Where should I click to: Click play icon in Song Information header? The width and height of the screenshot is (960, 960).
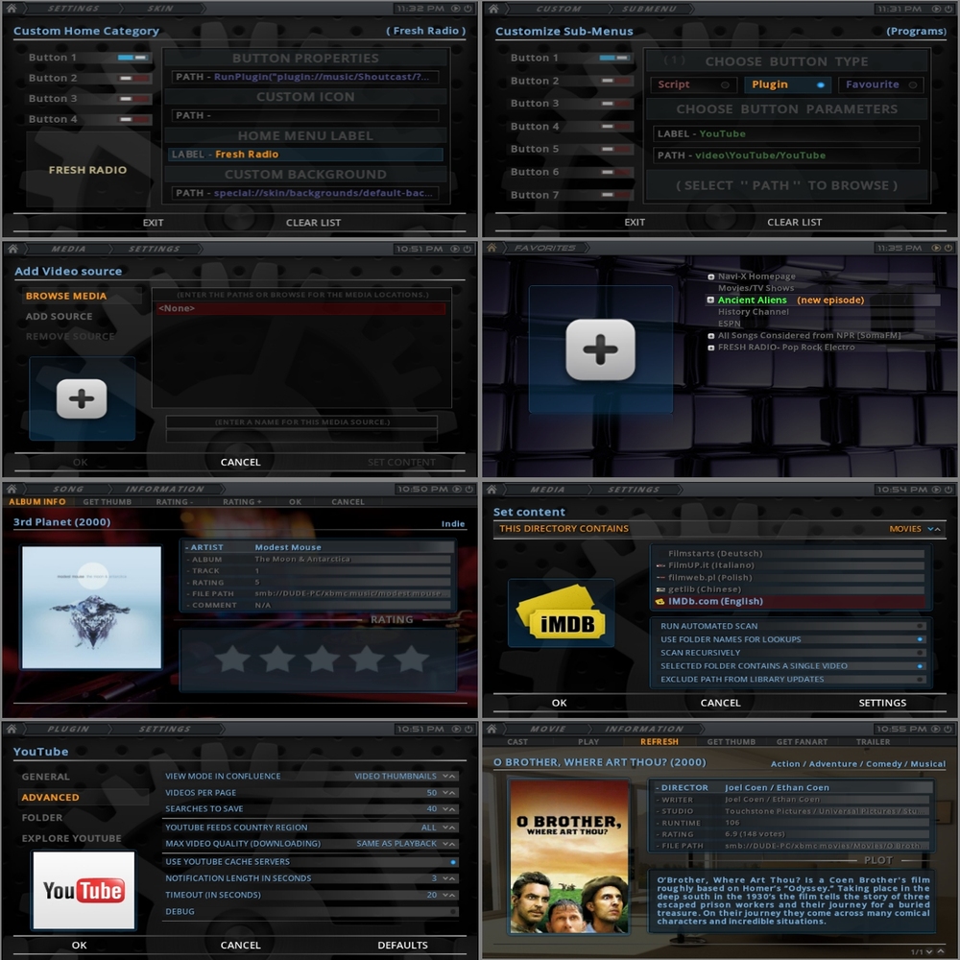click(456, 489)
